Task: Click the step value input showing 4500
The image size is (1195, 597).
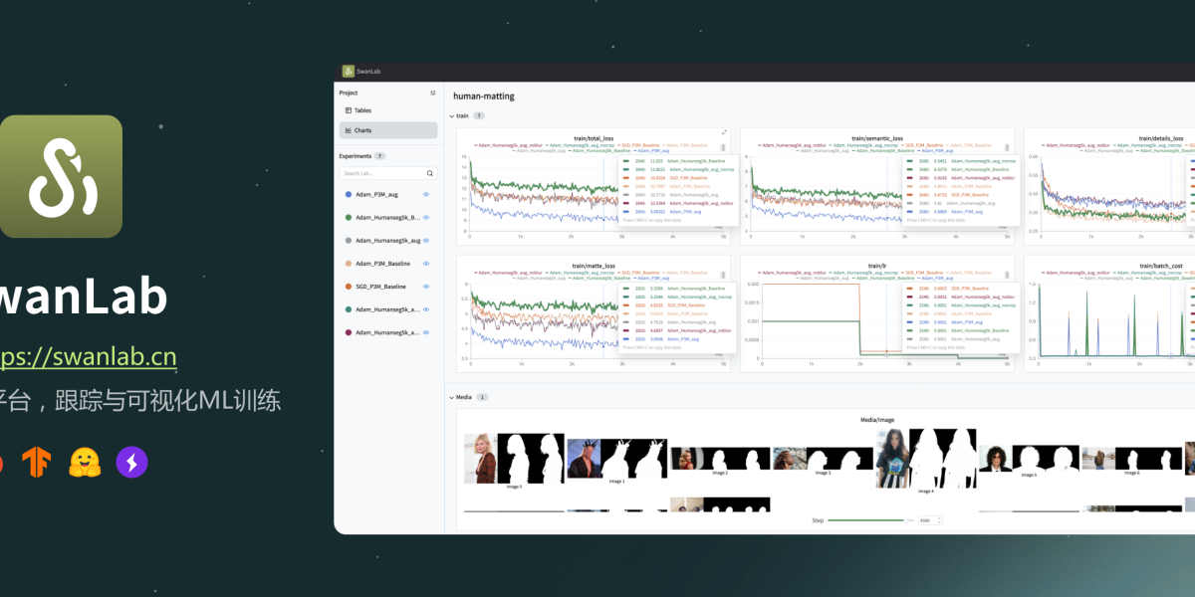Action: point(926,520)
